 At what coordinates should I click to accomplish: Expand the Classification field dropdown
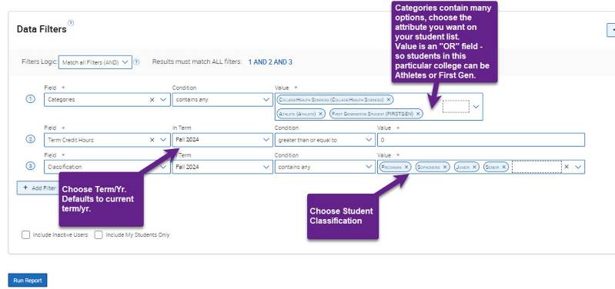click(x=163, y=167)
